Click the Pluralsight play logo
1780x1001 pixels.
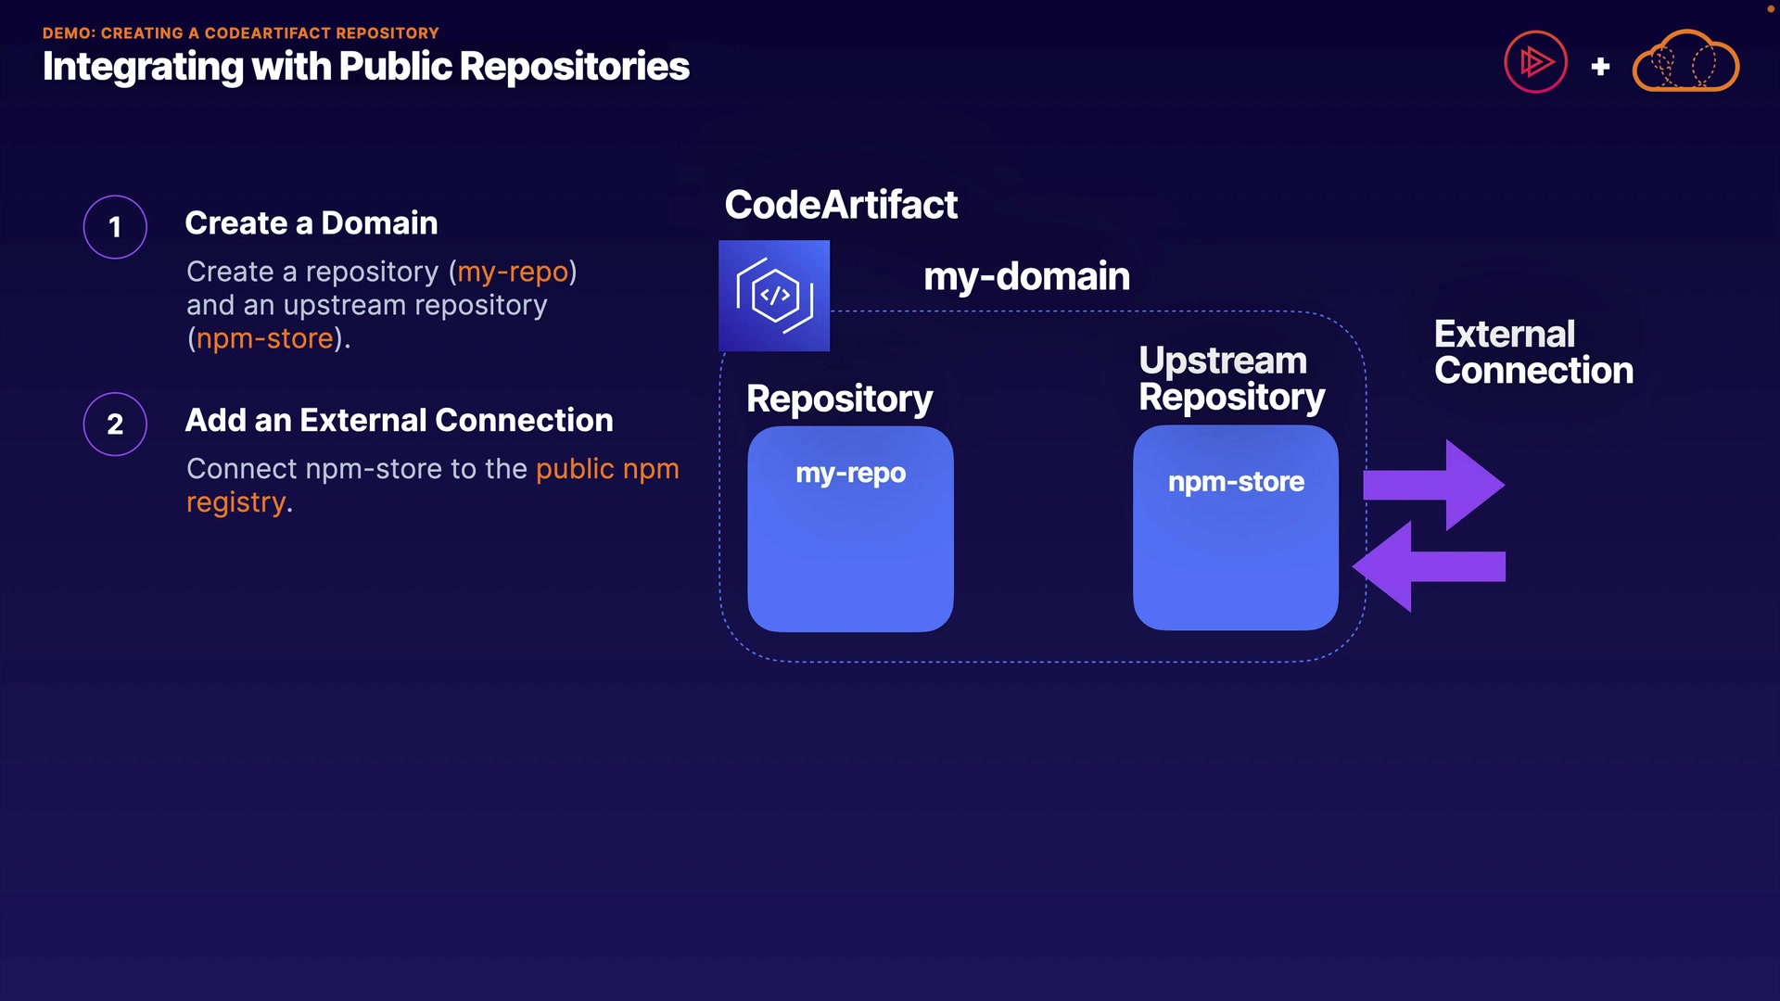point(1535,62)
